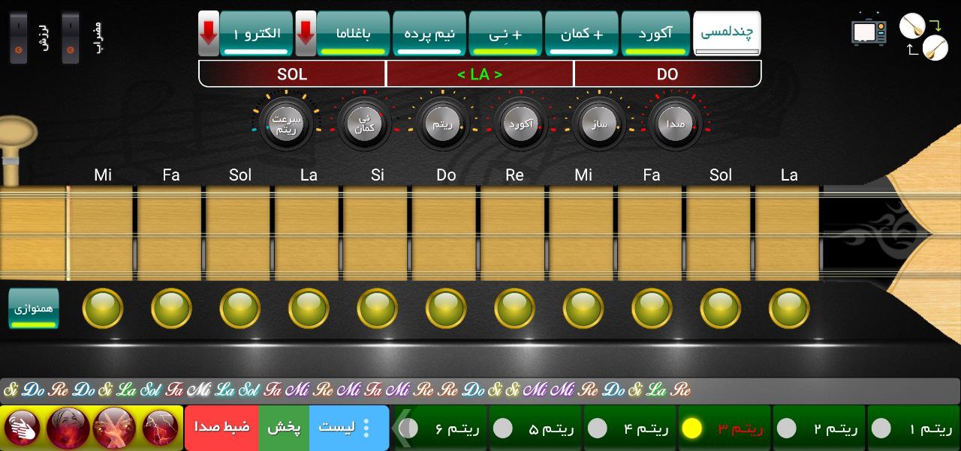Tap the colored note sequence strip
This screenshot has height=451, width=961.
(480, 390)
